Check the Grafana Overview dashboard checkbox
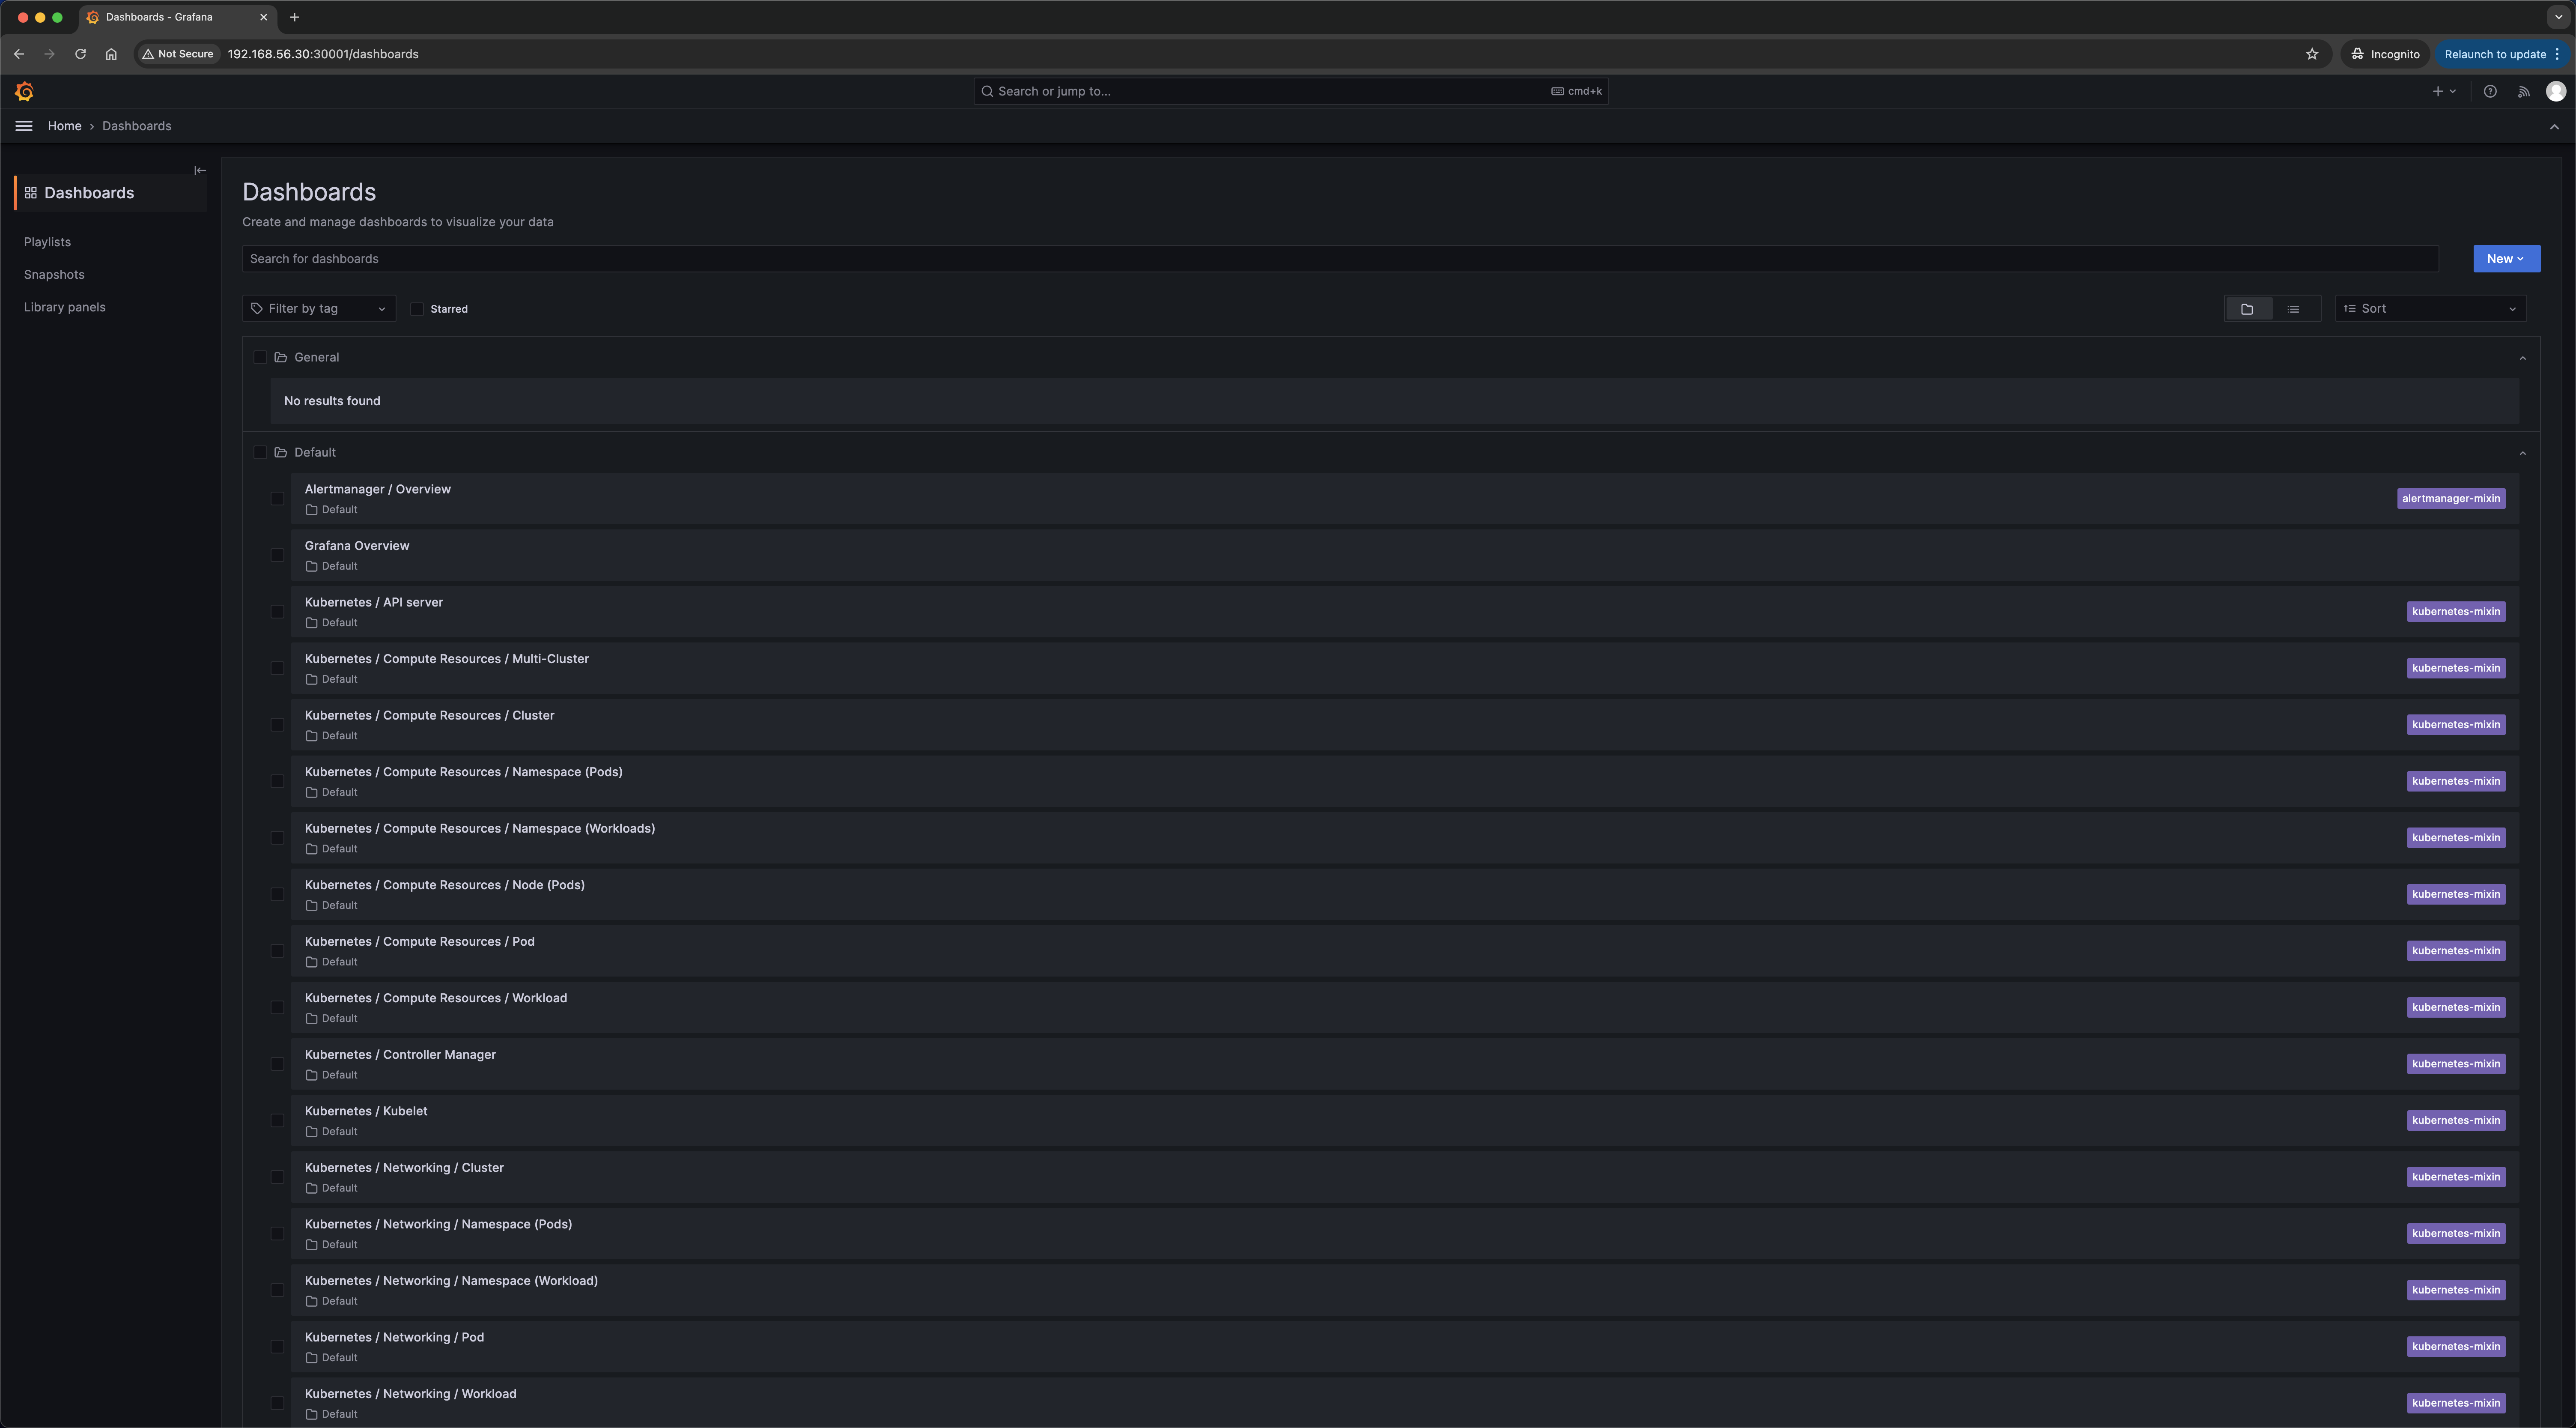Viewport: 2576px width, 1428px height. (277, 555)
